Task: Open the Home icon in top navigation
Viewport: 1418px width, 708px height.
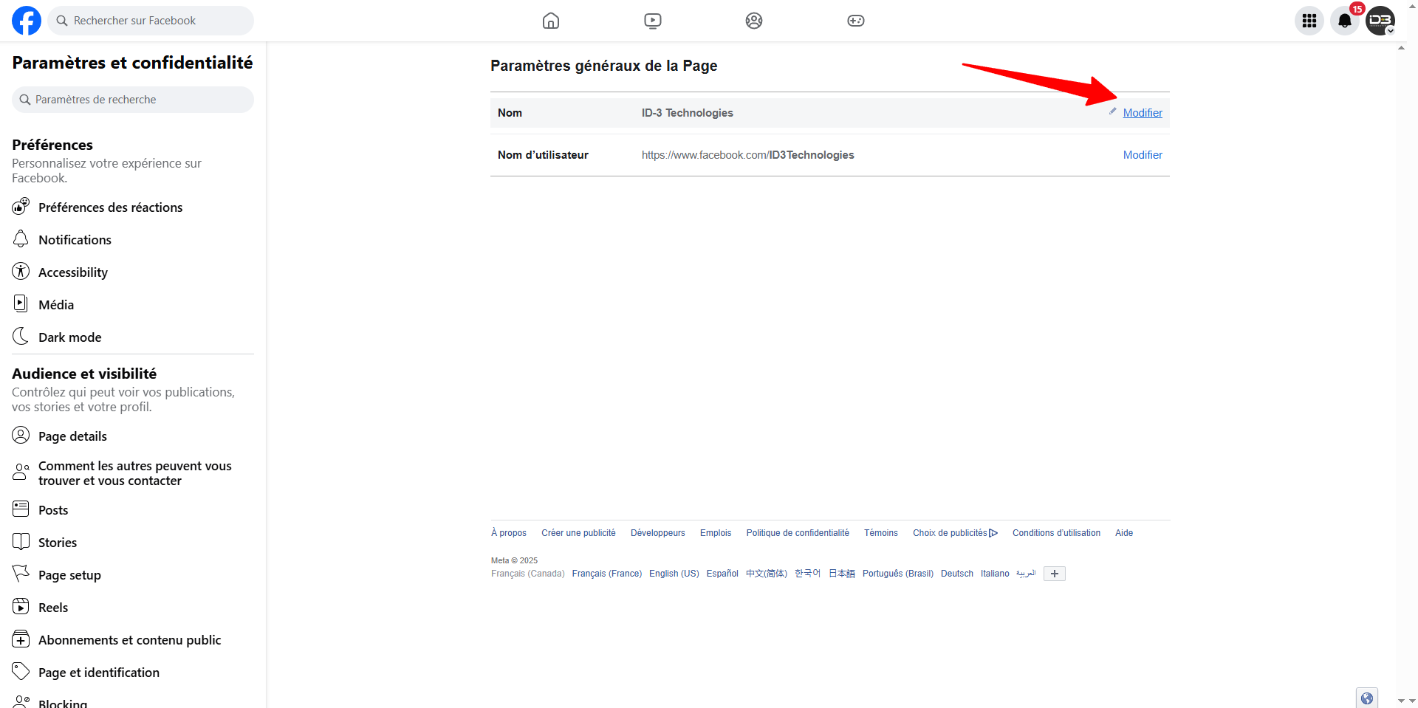Action: tap(551, 21)
